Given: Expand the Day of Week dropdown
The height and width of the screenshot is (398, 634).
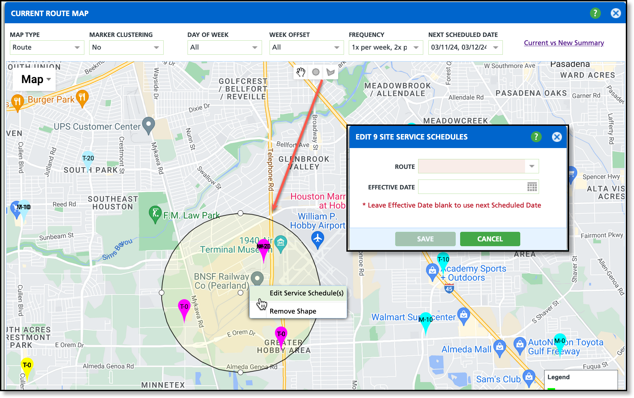Looking at the screenshot, I should click(x=225, y=48).
